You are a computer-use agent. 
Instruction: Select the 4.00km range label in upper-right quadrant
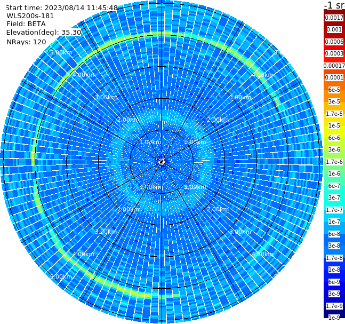pyautogui.click(x=262, y=75)
